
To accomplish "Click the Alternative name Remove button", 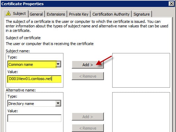I will (x=88, y=128).
